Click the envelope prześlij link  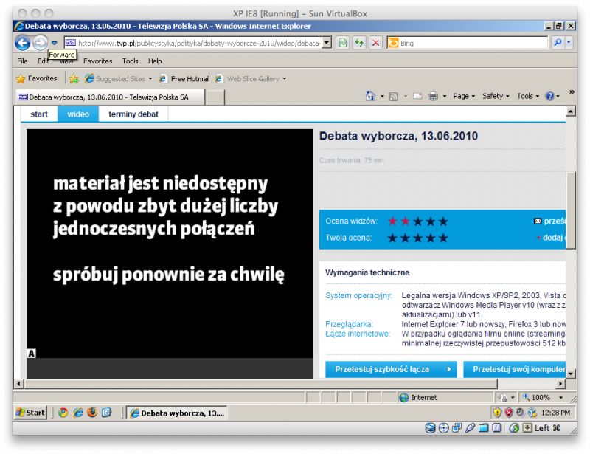point(549,221)
